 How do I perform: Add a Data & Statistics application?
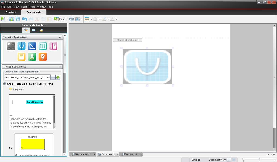pyautogui.click(x=53, y=46)
